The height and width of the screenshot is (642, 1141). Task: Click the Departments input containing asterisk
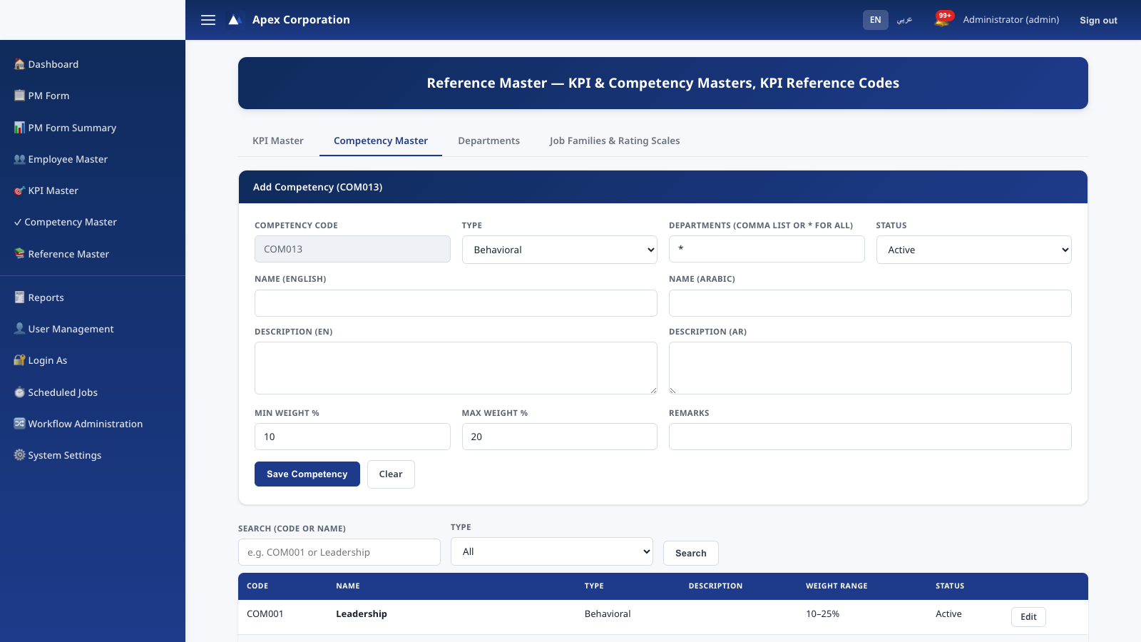(x=767, y=249)
